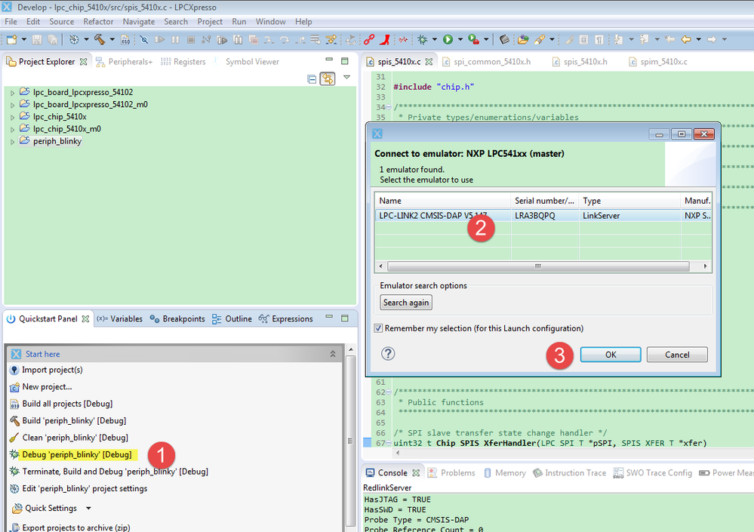Click Build all projects [Debug] link
Image resolution: width=754 pixels, height=532 pixels.
point(67,404)
